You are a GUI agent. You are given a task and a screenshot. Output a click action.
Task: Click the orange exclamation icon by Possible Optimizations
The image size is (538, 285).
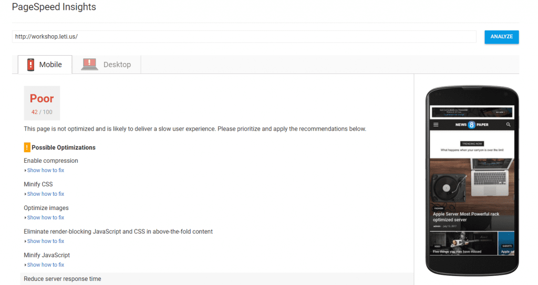(27, 147)
